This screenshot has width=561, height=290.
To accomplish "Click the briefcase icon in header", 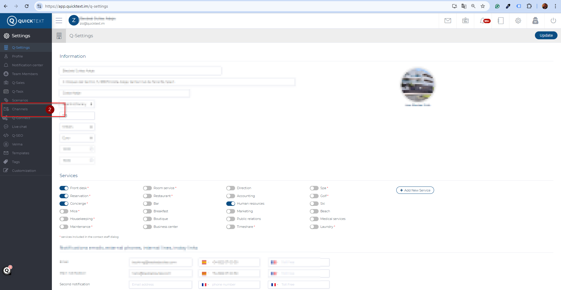I will click(x=465, y=21).
